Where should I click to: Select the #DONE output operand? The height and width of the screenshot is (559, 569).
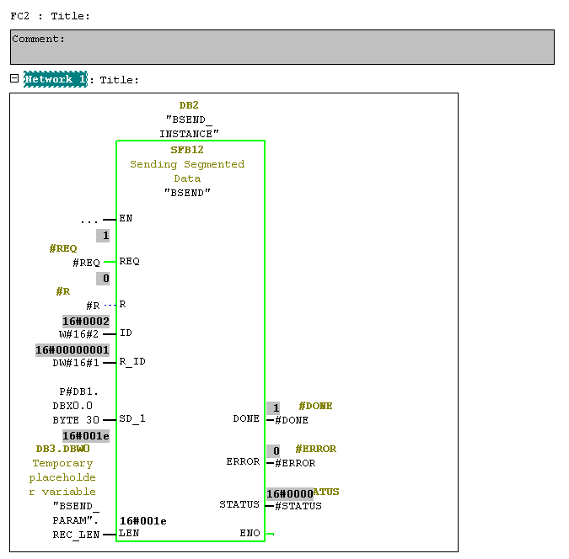coord(293,420)
